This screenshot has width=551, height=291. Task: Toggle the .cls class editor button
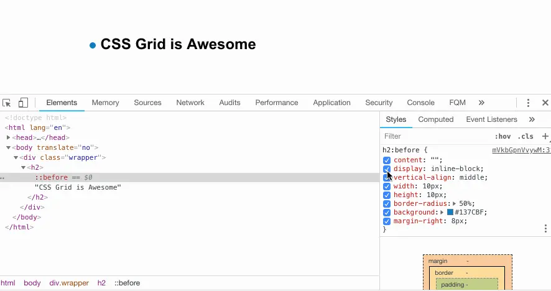pyautogui.click(x=526, y=136)
